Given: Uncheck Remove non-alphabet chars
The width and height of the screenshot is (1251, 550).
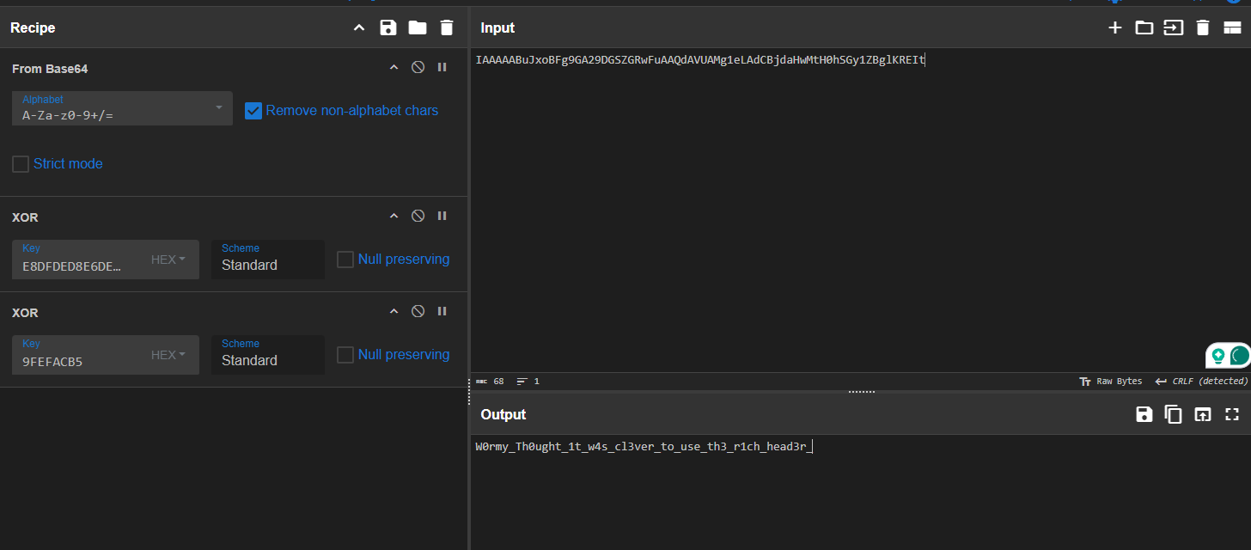Looking at the screenshot, I should [253, 110].
